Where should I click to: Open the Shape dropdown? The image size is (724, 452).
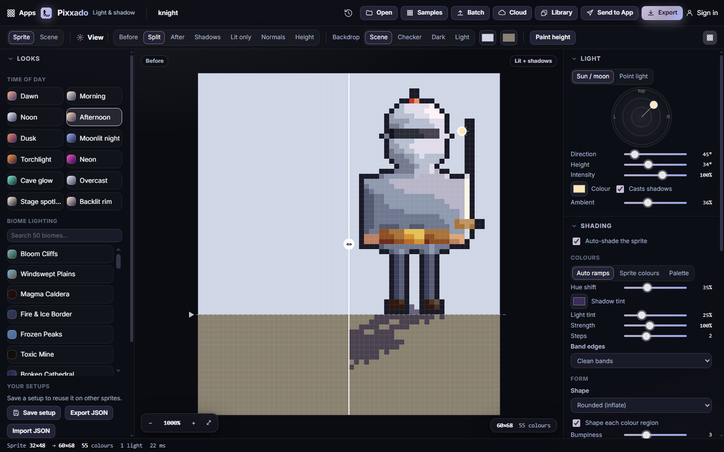click(x=641, y=405)
